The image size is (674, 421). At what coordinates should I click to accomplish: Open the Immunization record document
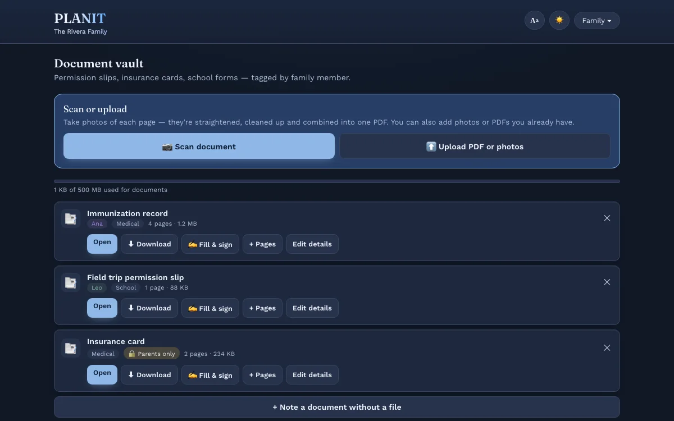pos(102,244)
